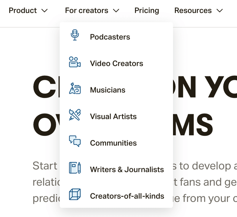Collapse the For creators chevron arrow
237x217 pixels.
[x=116, y=11]
